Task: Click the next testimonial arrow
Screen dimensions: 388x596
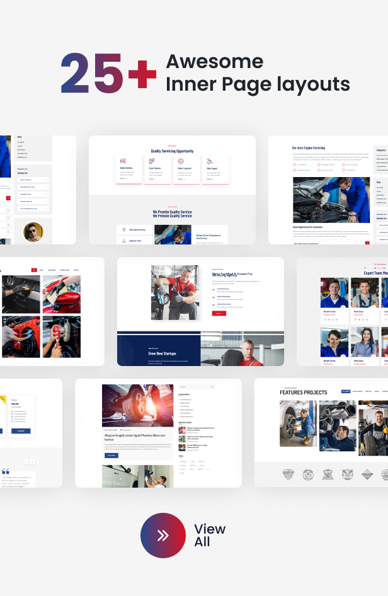Action: point(32,462)
